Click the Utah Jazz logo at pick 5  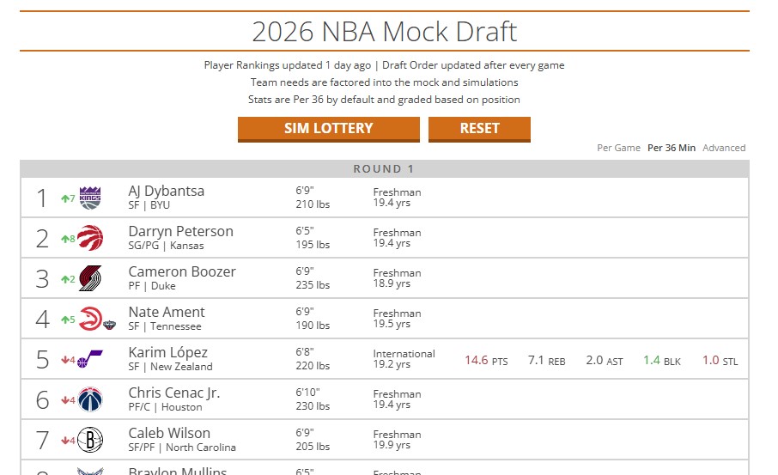pyautogui.click(x=90, y=359)
